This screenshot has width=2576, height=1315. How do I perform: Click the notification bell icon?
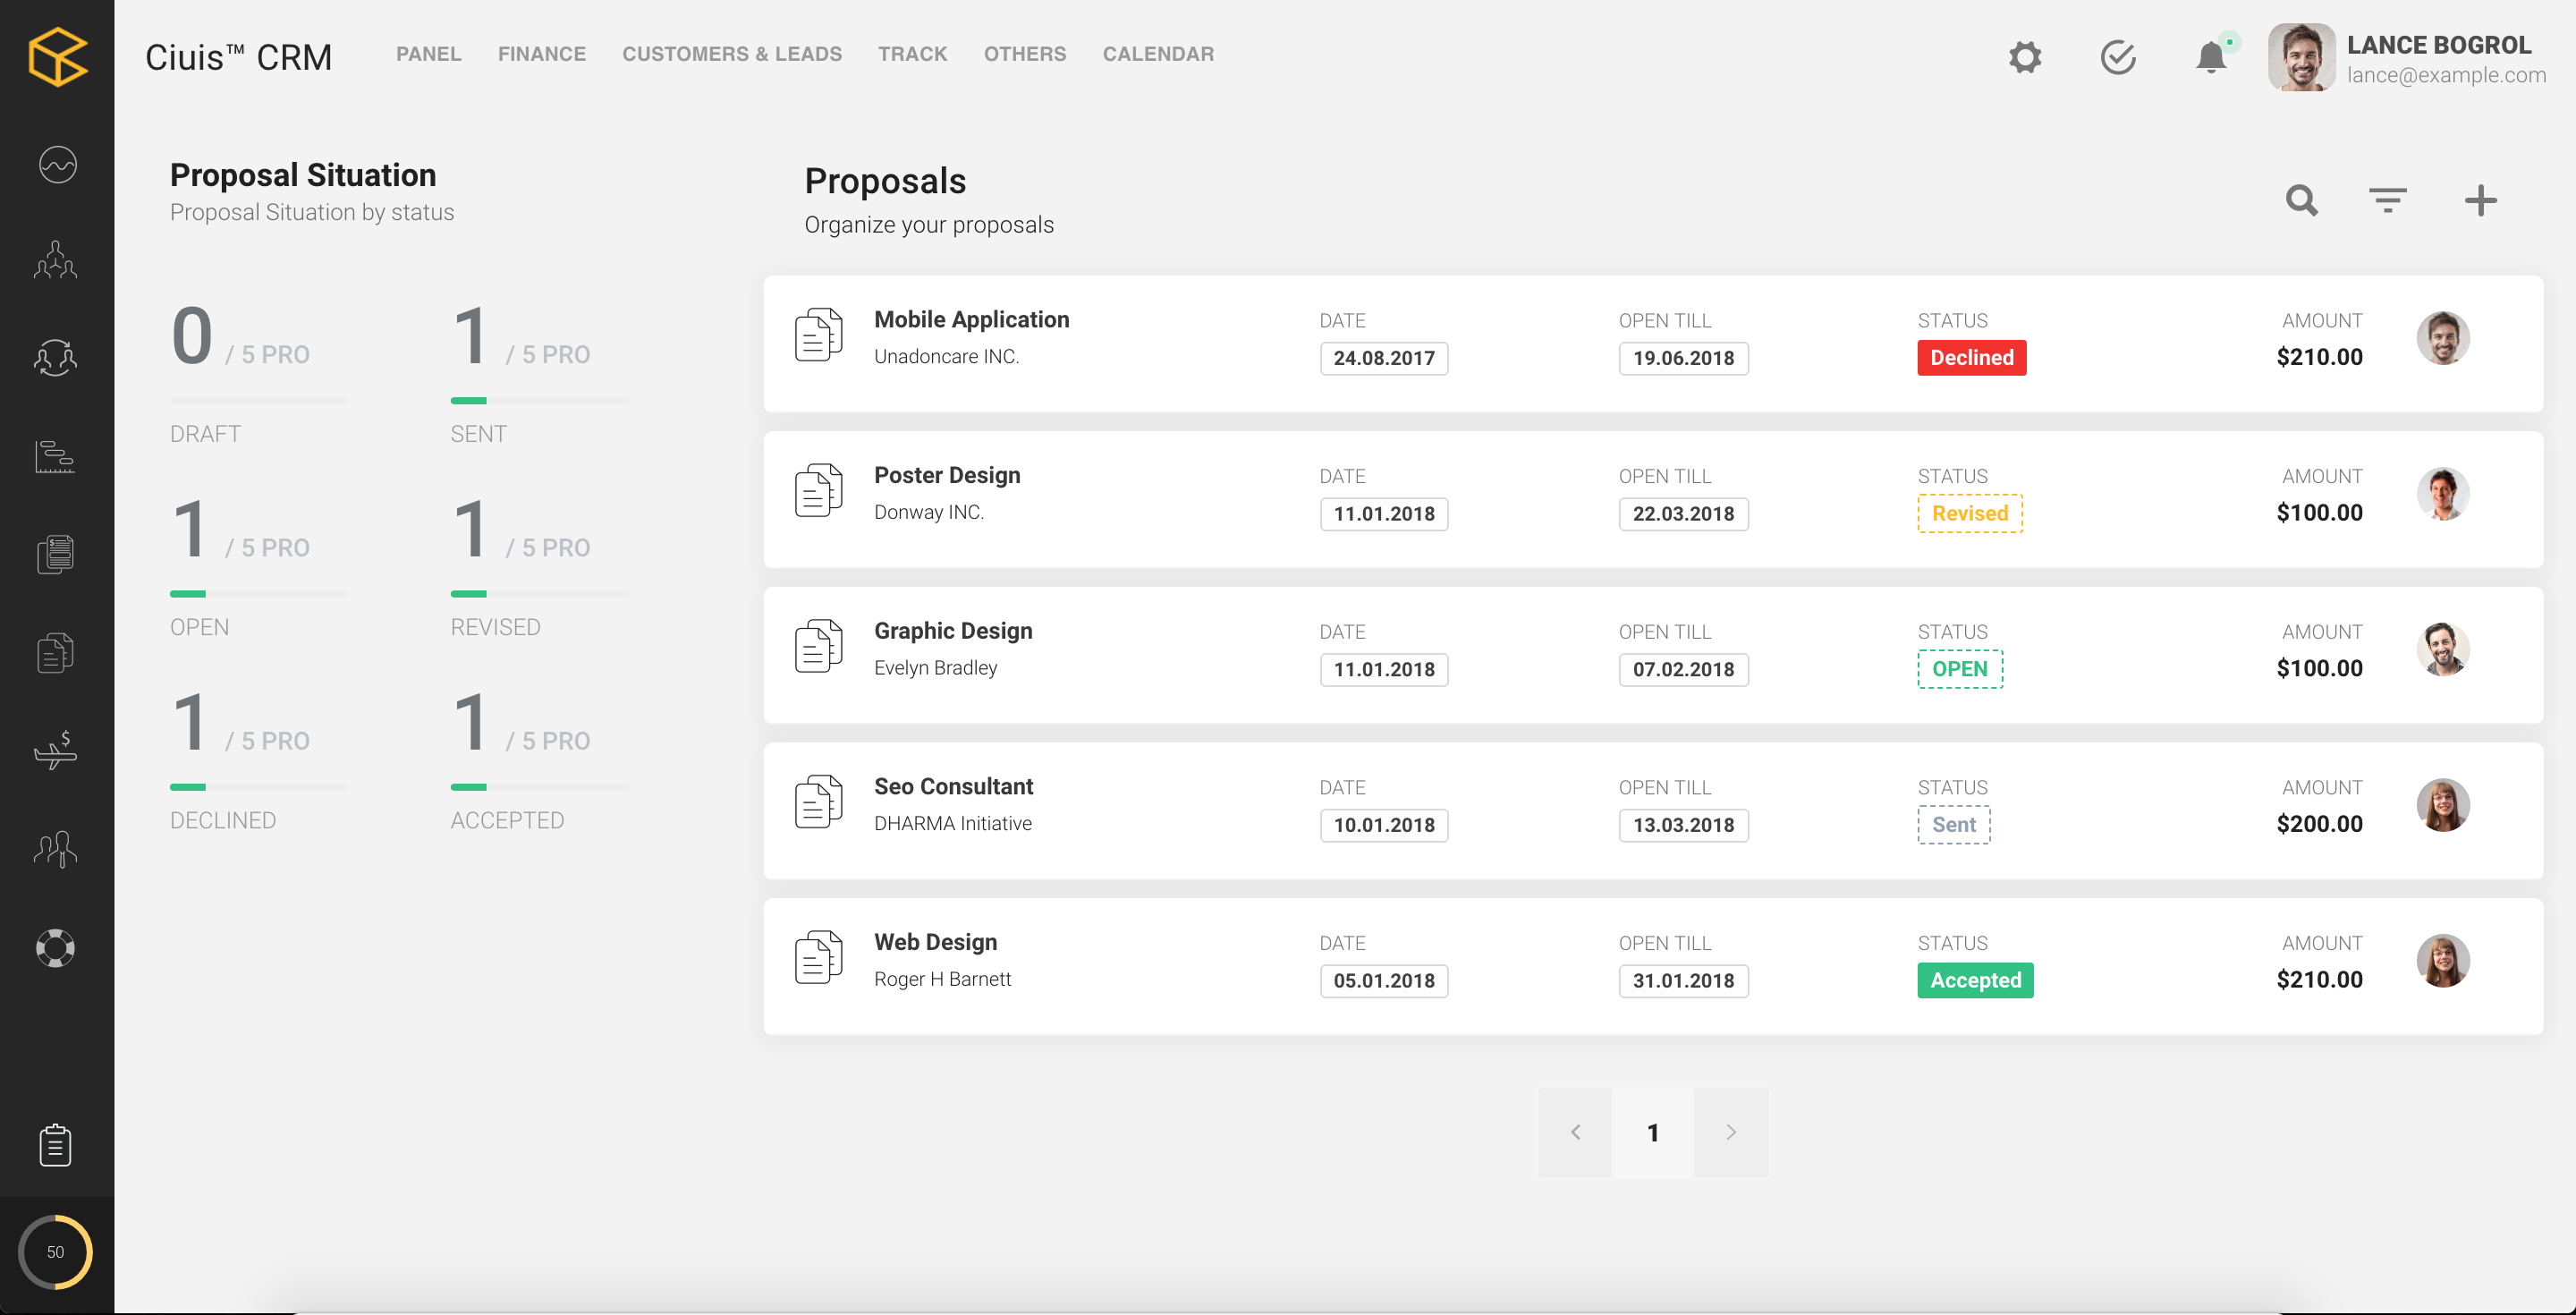pyautogui.click(x=2211, y=57)
